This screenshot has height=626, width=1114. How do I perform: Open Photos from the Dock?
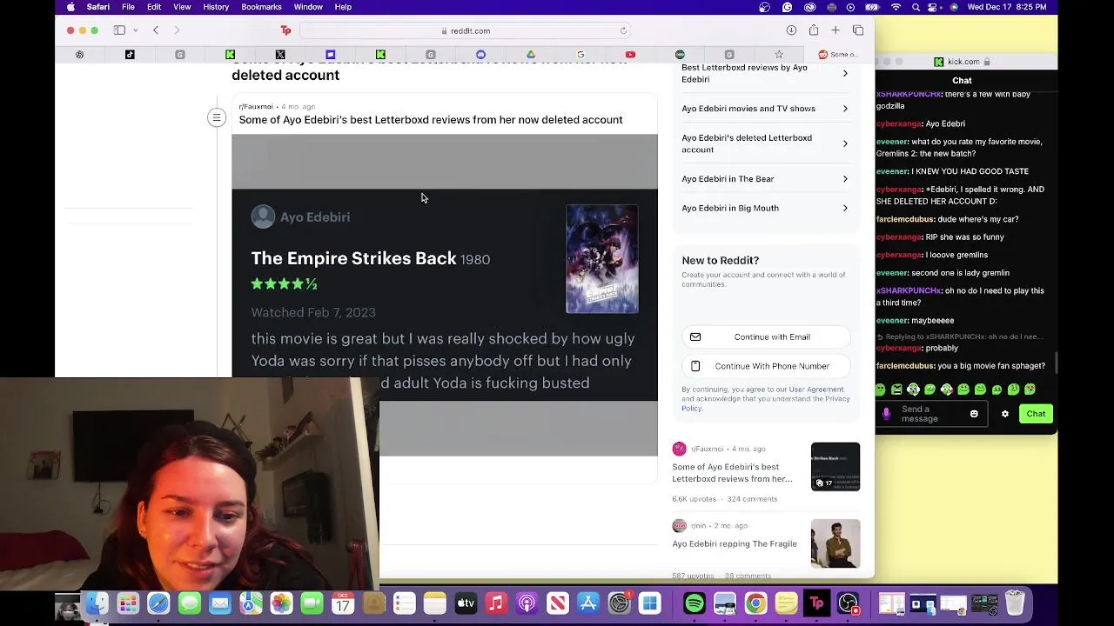[x=281, y=603]
